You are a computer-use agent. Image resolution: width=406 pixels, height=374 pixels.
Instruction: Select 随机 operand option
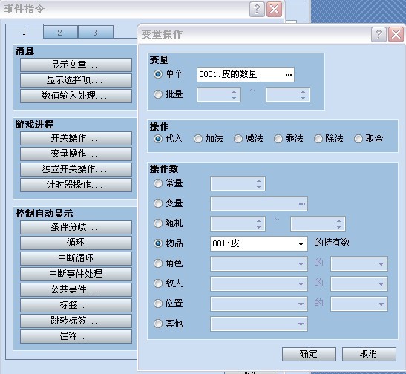158,223
